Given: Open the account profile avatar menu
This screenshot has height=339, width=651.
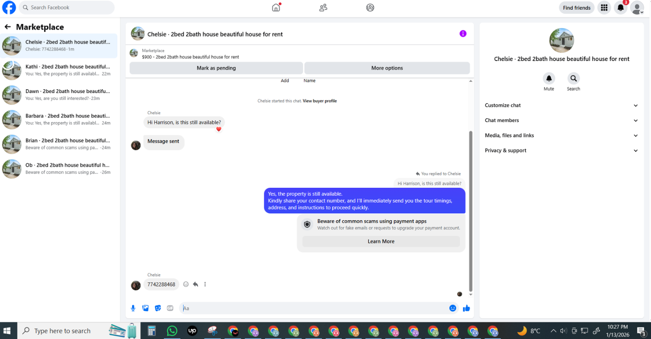Looking at the screenshot, I should pos(637,7).
